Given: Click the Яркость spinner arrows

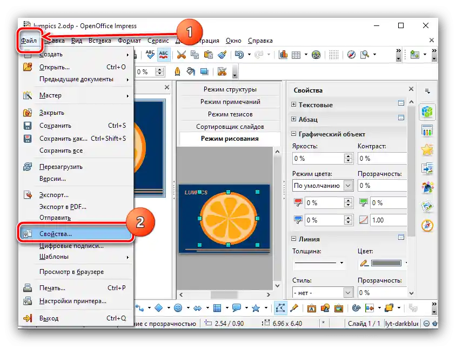Looking at the screenshot, I should 348,158.
